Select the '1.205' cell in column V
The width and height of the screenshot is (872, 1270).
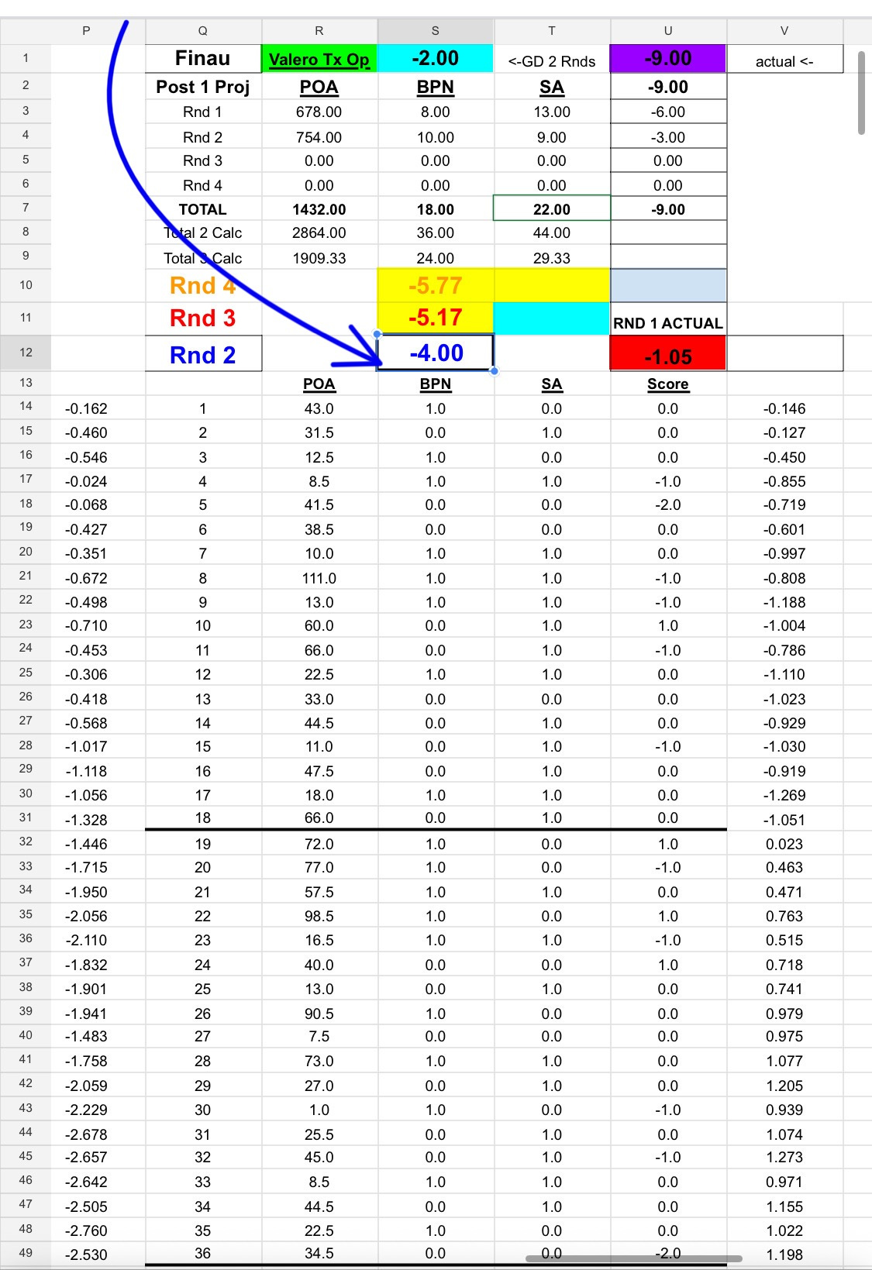coord(784,1086)
